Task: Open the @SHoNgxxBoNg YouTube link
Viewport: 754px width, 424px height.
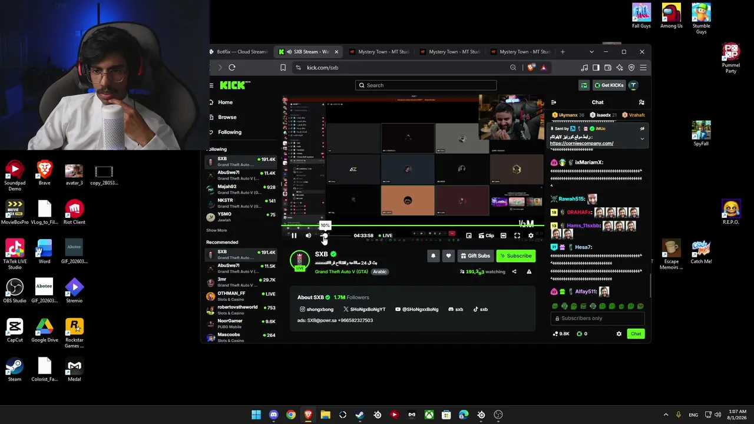Action: point(417,309)
